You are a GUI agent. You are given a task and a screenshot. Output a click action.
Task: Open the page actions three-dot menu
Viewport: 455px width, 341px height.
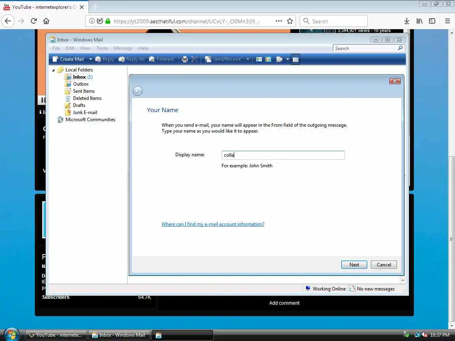[x=278, y=21]
